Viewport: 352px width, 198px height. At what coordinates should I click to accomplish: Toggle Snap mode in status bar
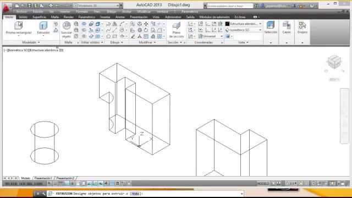pos(55,184)
